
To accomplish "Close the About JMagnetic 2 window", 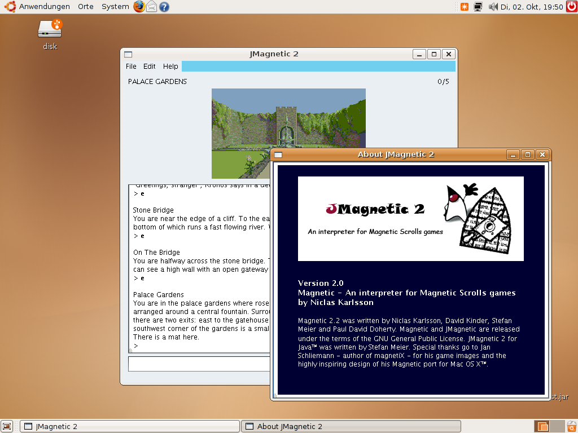I will click(x=542, y=154).
